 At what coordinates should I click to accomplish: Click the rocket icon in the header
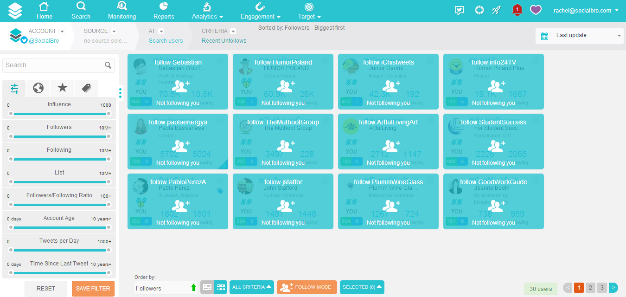[496, 10]
